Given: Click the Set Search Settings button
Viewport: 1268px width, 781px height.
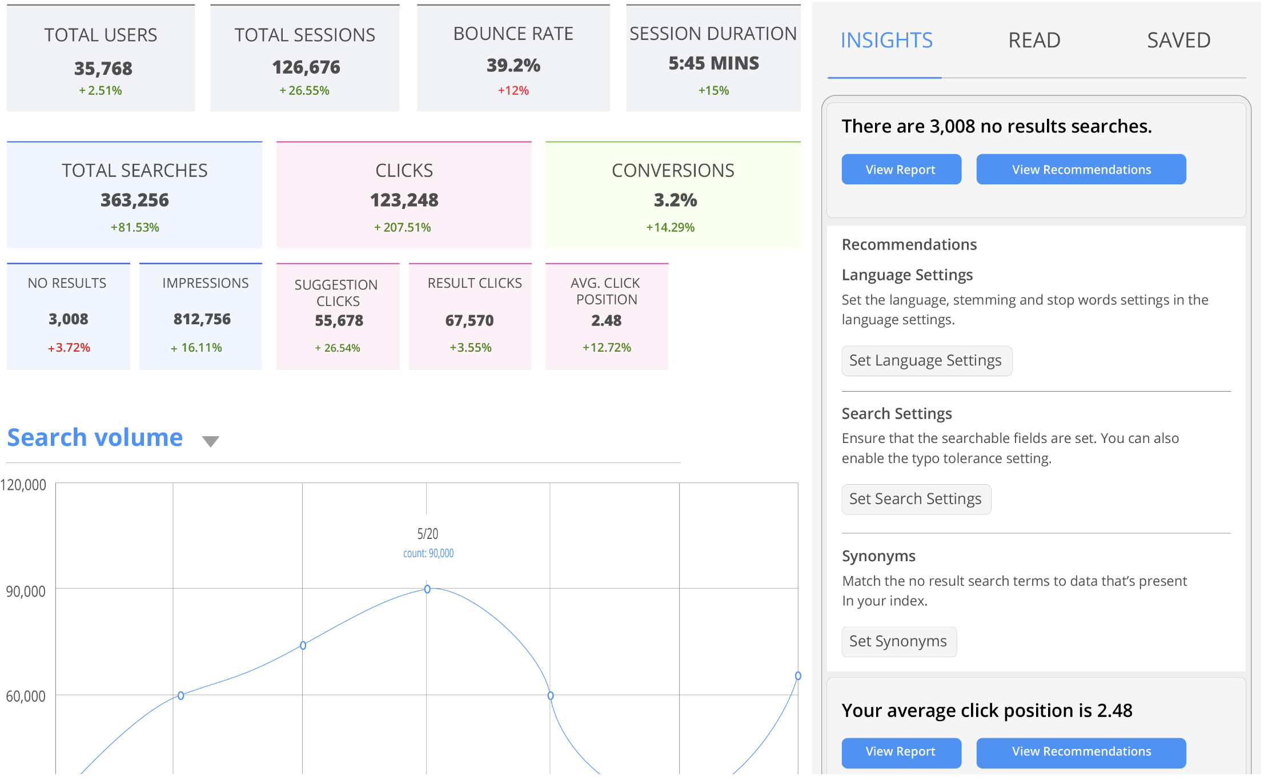Looking at the screenshot, I should [916, 499].
